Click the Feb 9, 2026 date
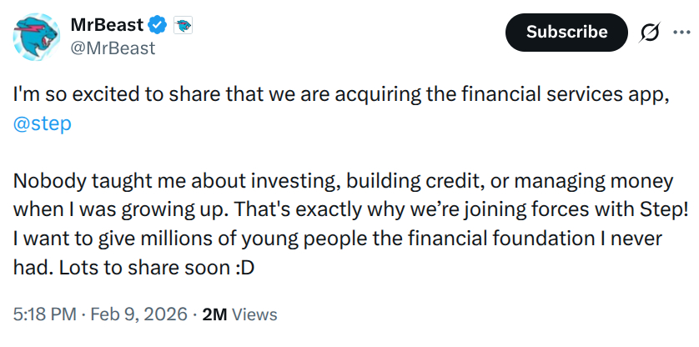 (138, 314)
